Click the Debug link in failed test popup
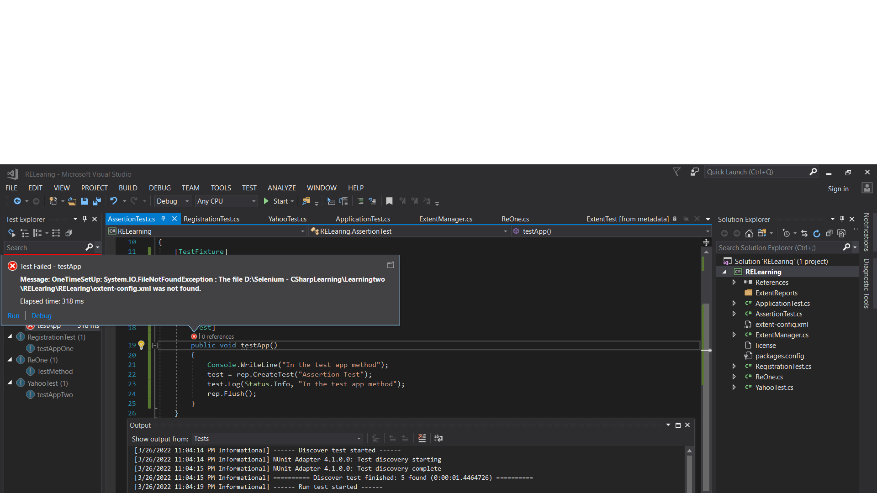This screenshot has height=493, width=877. click(41, 316)
